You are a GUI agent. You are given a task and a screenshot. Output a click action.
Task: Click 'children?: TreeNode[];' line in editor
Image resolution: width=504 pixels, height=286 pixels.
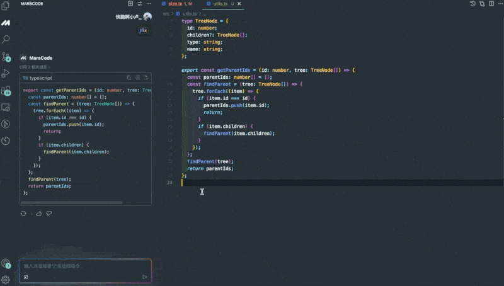(217, 35)
